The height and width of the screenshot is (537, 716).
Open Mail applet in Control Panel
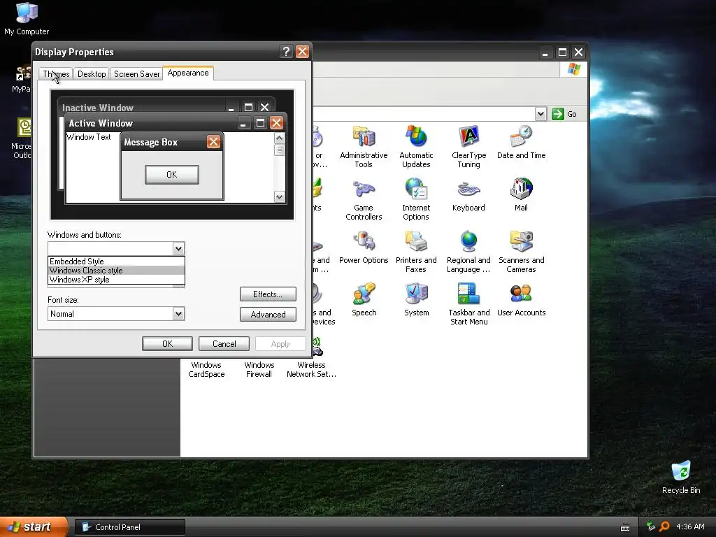coord(521,195)
